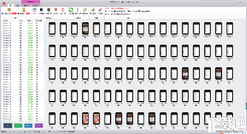
Task: Open the second tab under pink header
Action: tap(35, 5)
